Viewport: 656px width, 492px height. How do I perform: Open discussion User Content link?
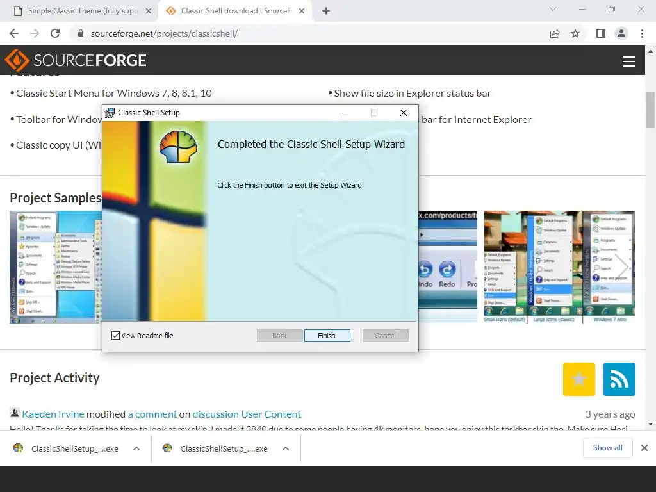tap(247, 414)
